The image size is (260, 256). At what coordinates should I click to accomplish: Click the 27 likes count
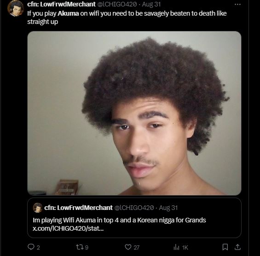pos(137,247)
